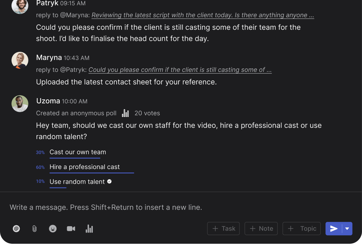Create a new Topic
Image resolution: width=362 pixels, height=250 pixels.
301,228
